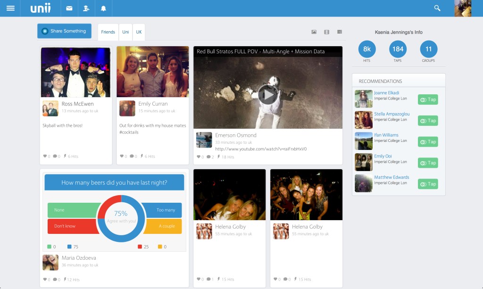The width and height of the screenshot is (483, 289).
Task: Filter feed by photos icon
Action: click(x=314, y=32)
